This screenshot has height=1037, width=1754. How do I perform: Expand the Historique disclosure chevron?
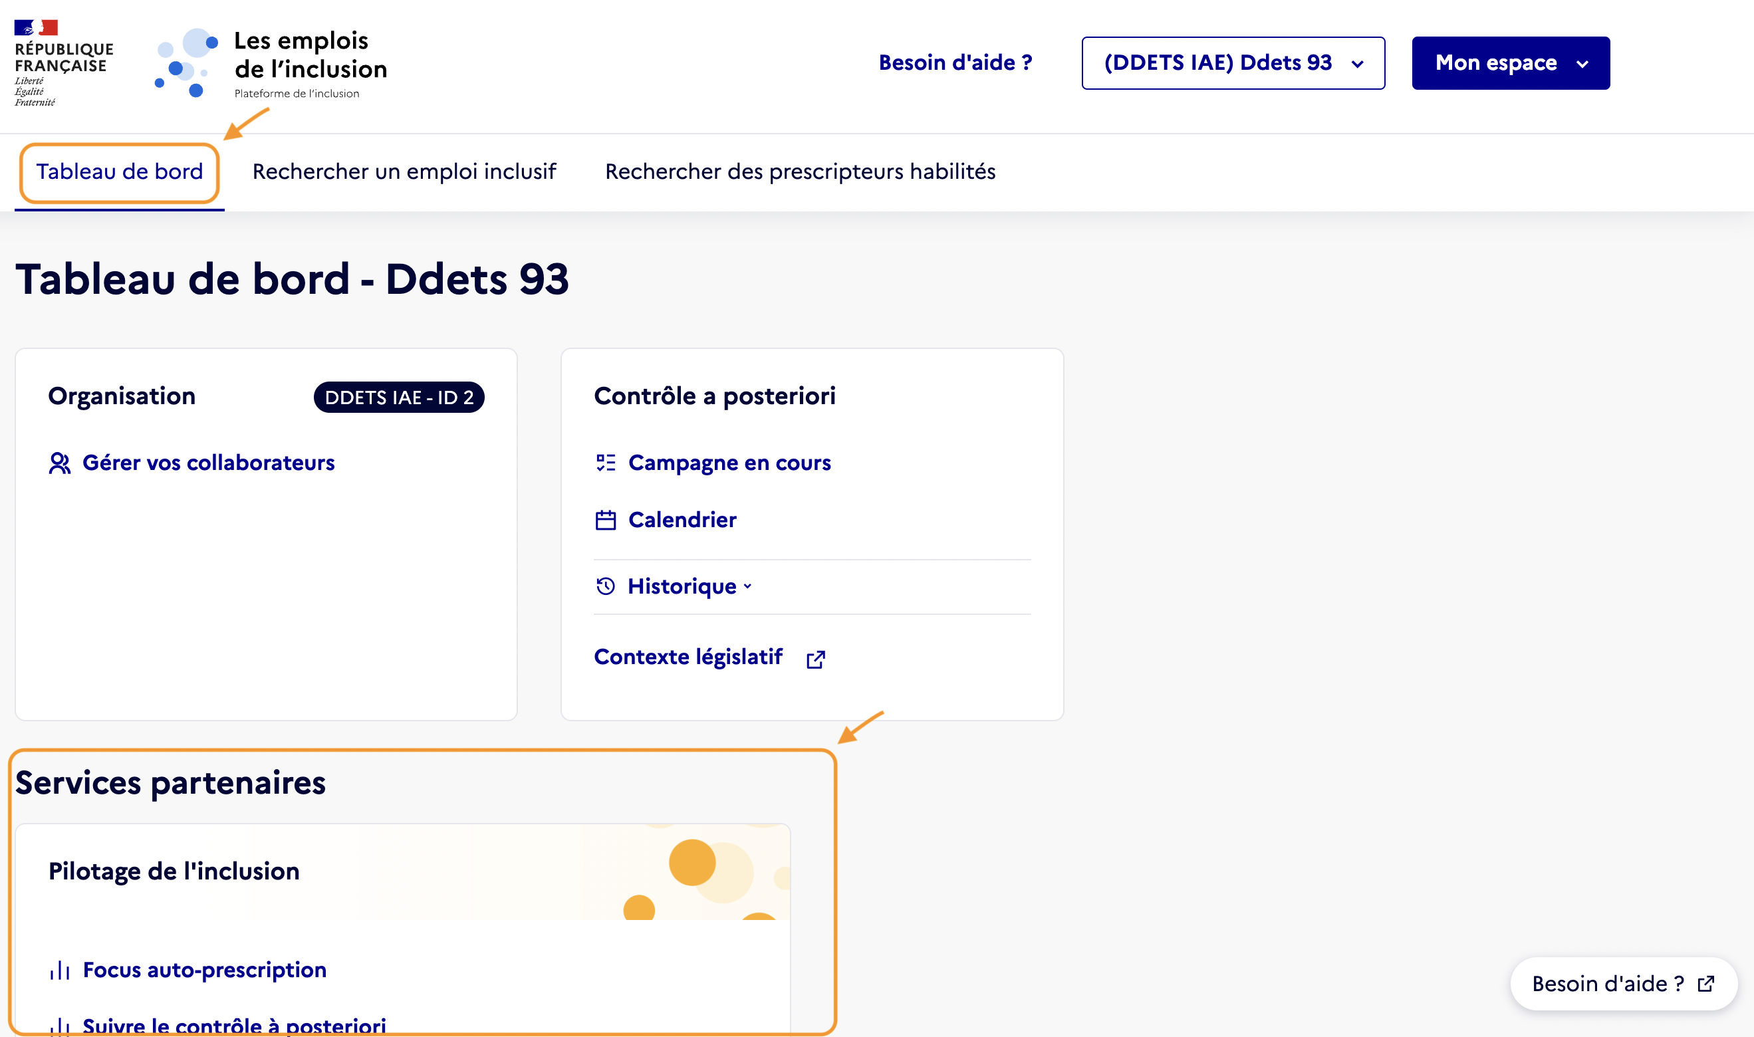click(748, 588)
